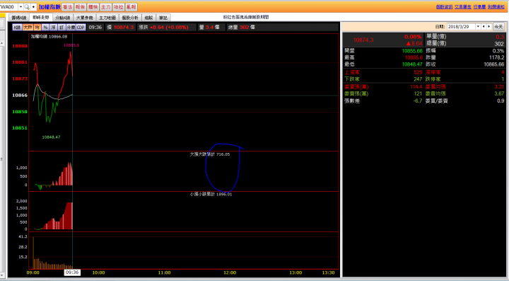The image size is (509, 281).
Task: Switch to the 個股分析 tab
Action: (x=130, y=18)
